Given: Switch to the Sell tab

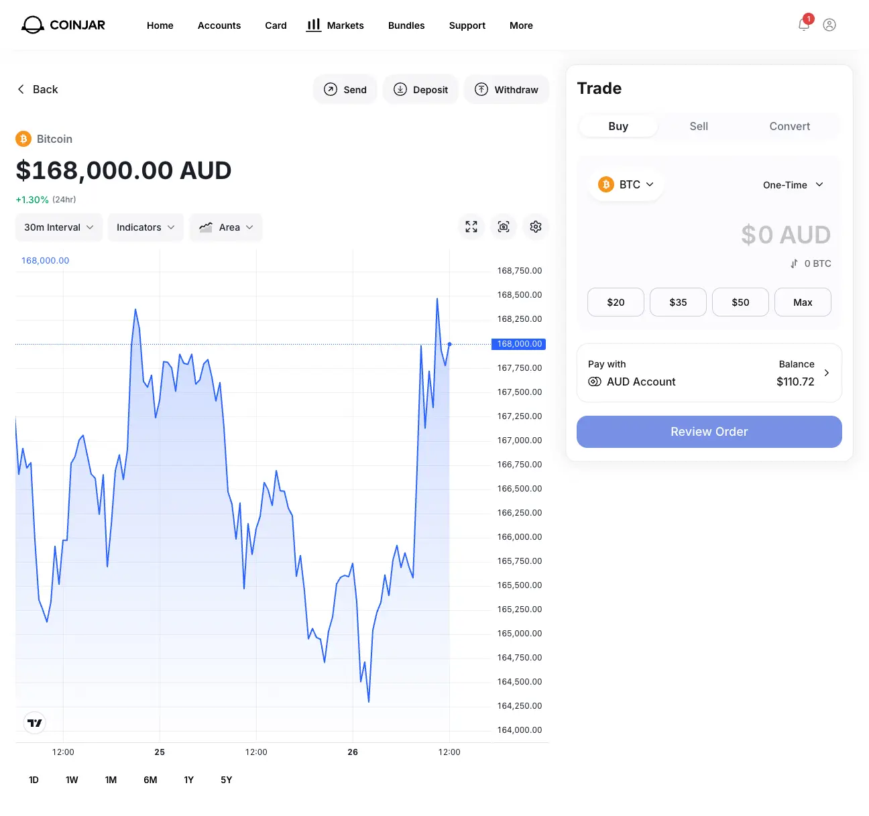Looking at the screenshot, I should [x=698, y=126].
